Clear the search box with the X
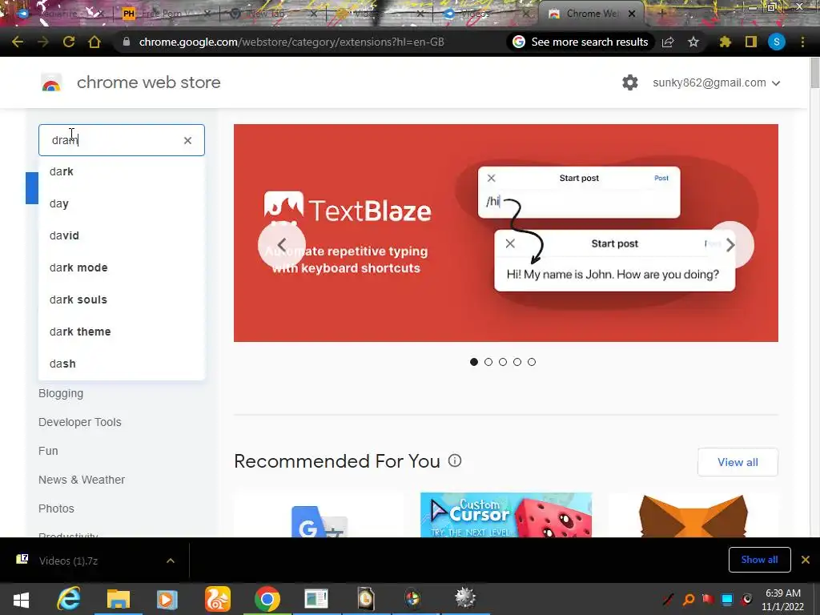This screenshot has width=820, height=615. [187, 140]
